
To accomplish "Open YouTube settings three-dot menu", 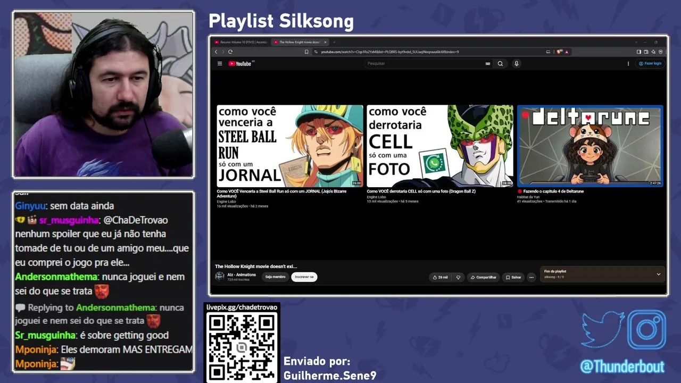I will click(628, 63).
